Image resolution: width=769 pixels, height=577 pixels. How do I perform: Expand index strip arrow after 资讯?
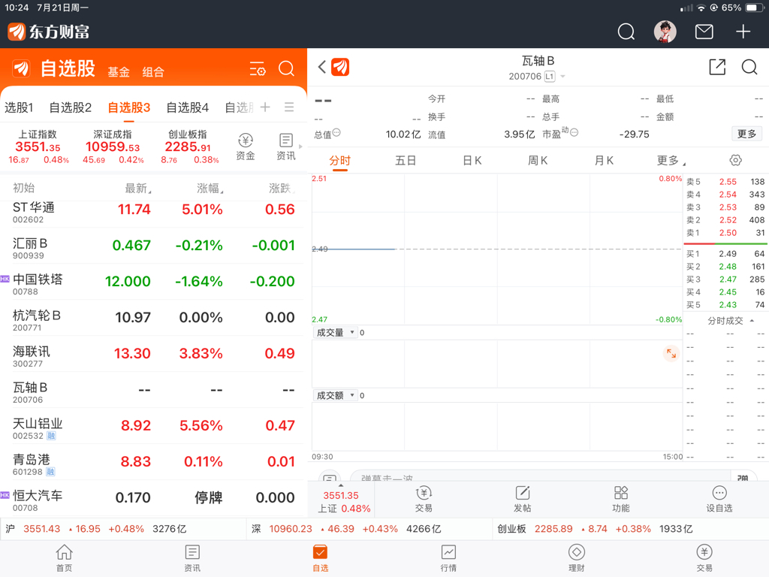[300, 147]
